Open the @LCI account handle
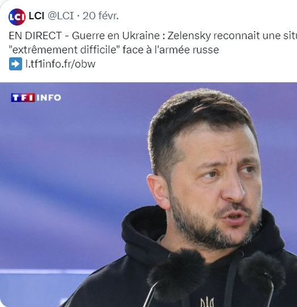Screen dimensions: 297x307 pyautogui.click(x=61, y=15)
